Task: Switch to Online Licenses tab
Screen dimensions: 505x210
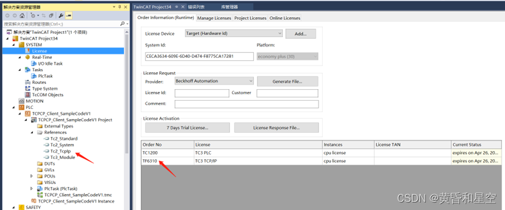Action: click(285, 18)
